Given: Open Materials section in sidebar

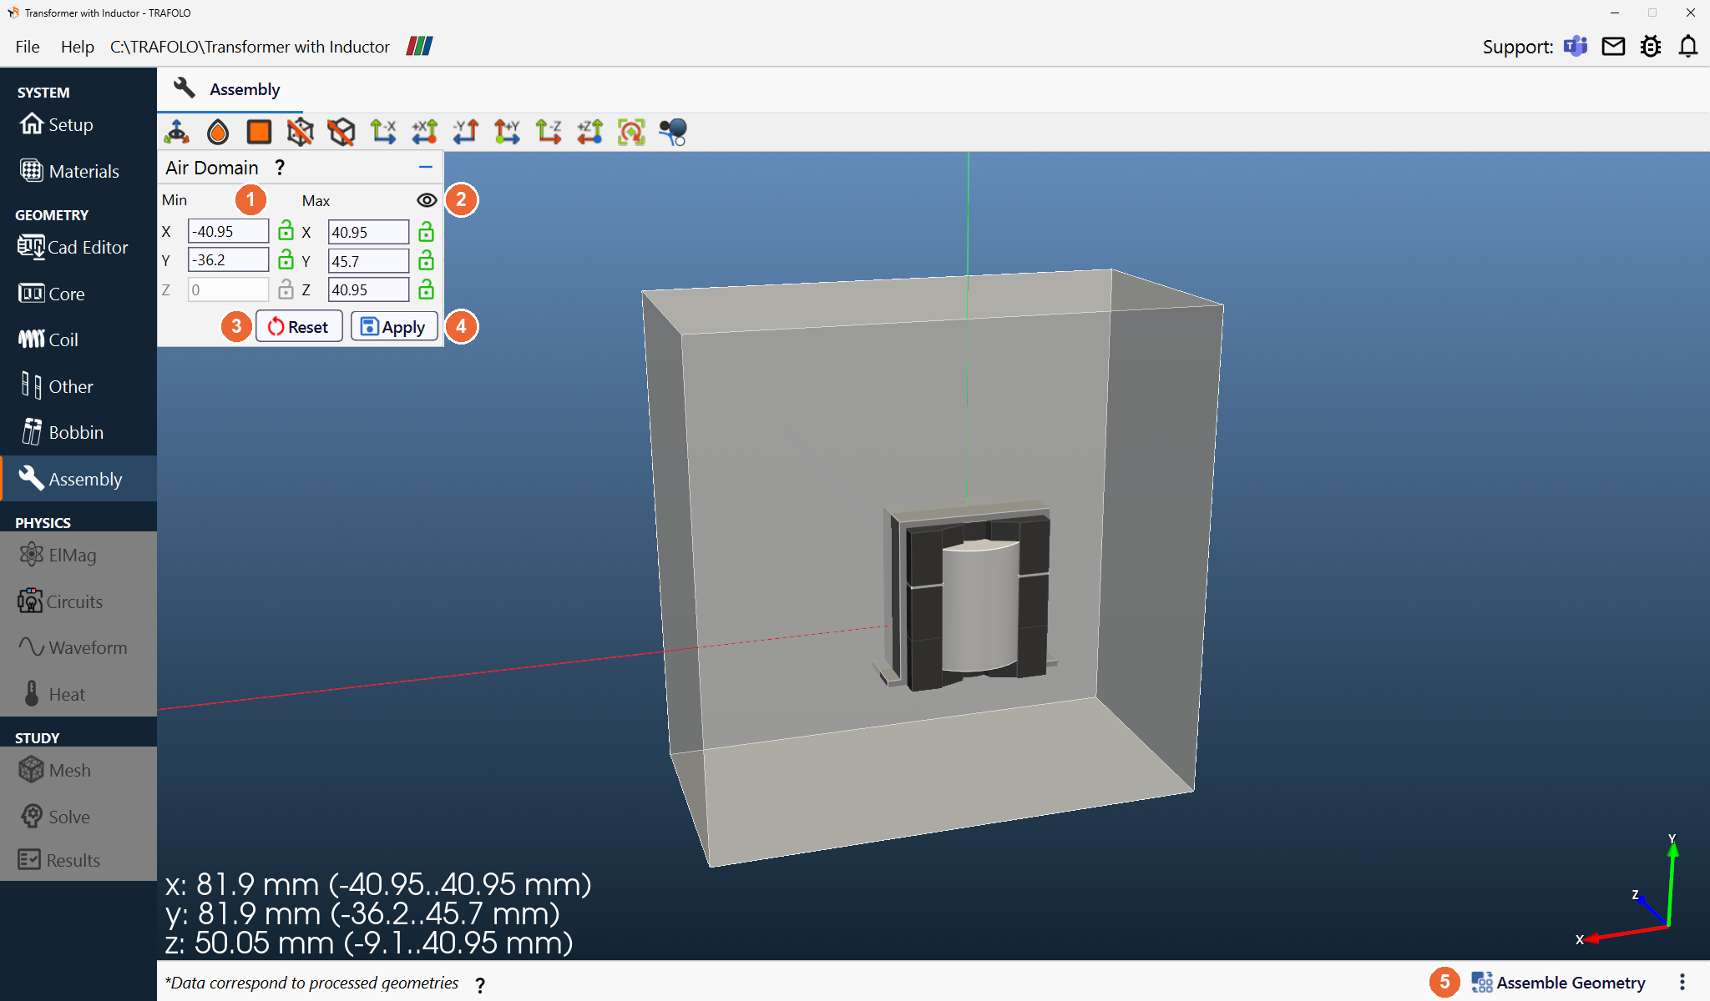Looking at the screenshot, I should [x=78, y=171].
